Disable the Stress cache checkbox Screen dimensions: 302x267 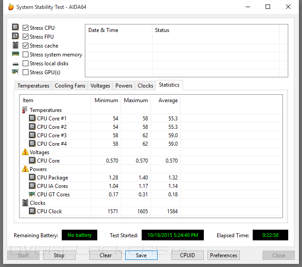25,46
